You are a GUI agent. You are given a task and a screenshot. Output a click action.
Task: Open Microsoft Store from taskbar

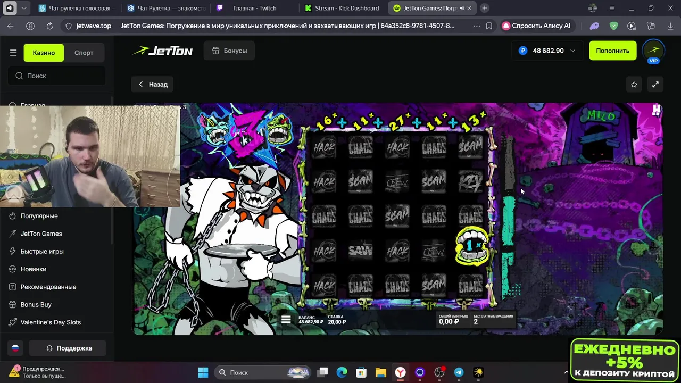tap(361, 372)
